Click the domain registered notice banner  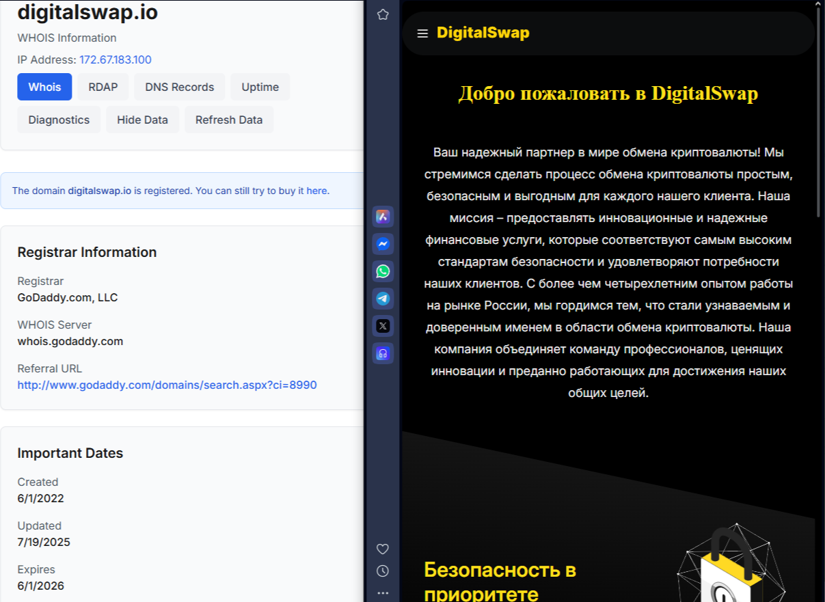click(x=182, y=191)
